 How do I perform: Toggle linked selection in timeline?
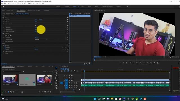(x=68, y=71)
